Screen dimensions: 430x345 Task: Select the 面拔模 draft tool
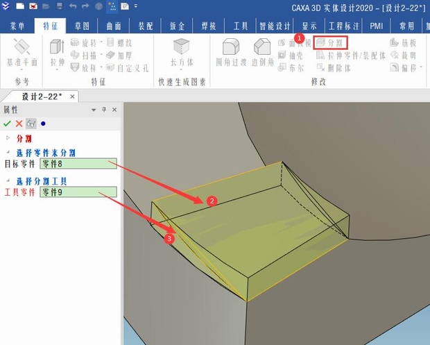295,43
